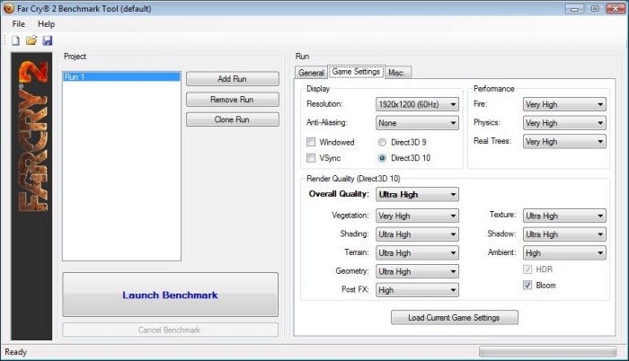Open the Real Trees dropdown
The image size is (629, 361).
[x=564, y=141]
